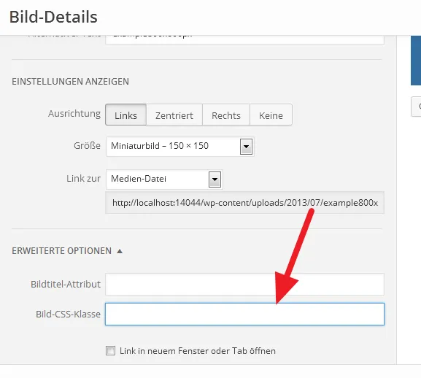Click the Link in neuem Fenster label text
This screenshot has width=421, height=378.
pos(198,351)
